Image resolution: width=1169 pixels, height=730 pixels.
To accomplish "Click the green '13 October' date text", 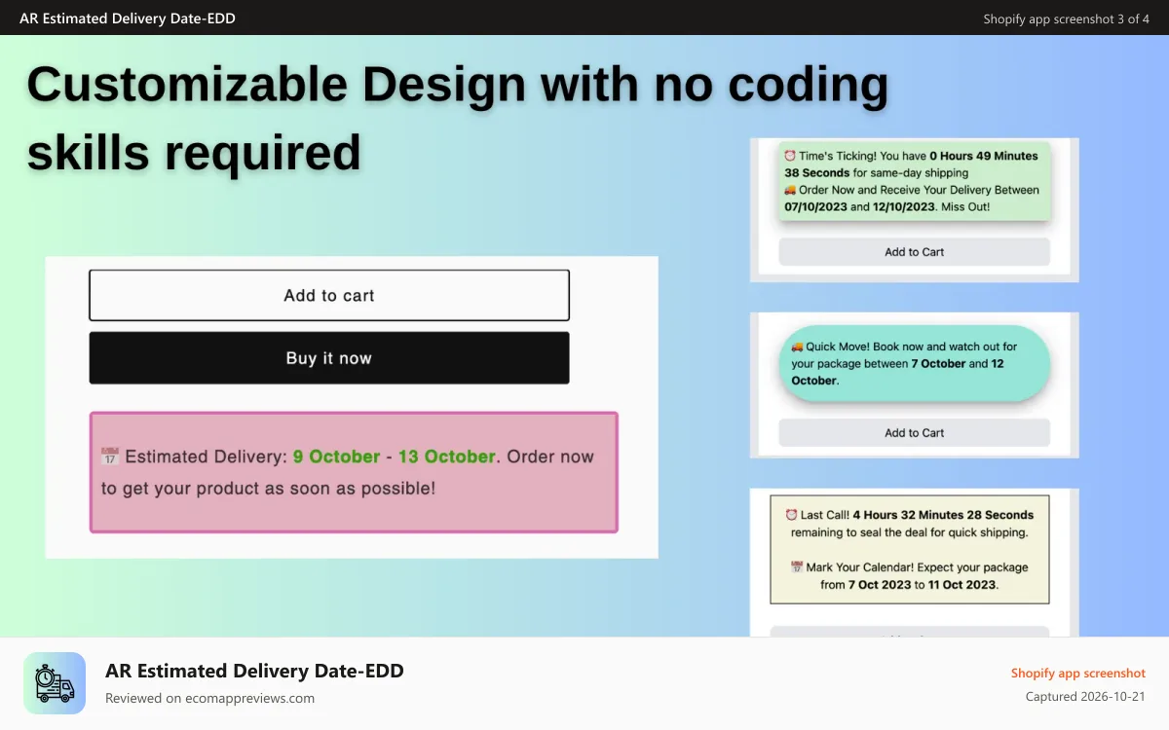I will point(447,456).
